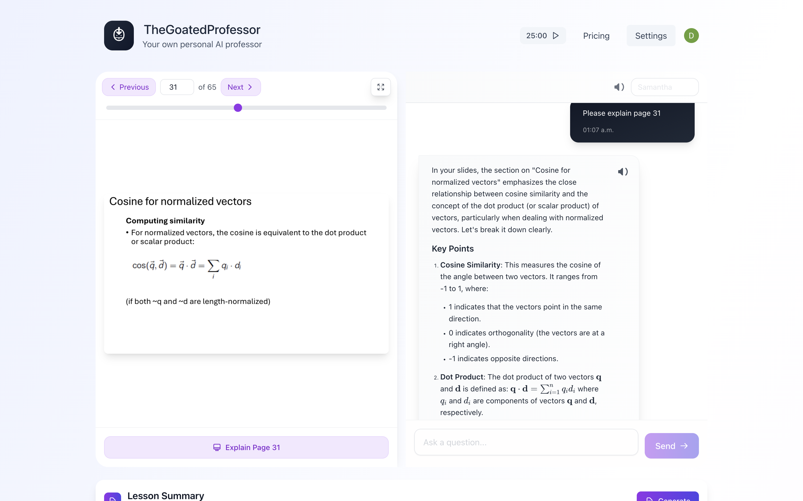Go to the Next page
The image size is (803, 501).
coord(240,87)
